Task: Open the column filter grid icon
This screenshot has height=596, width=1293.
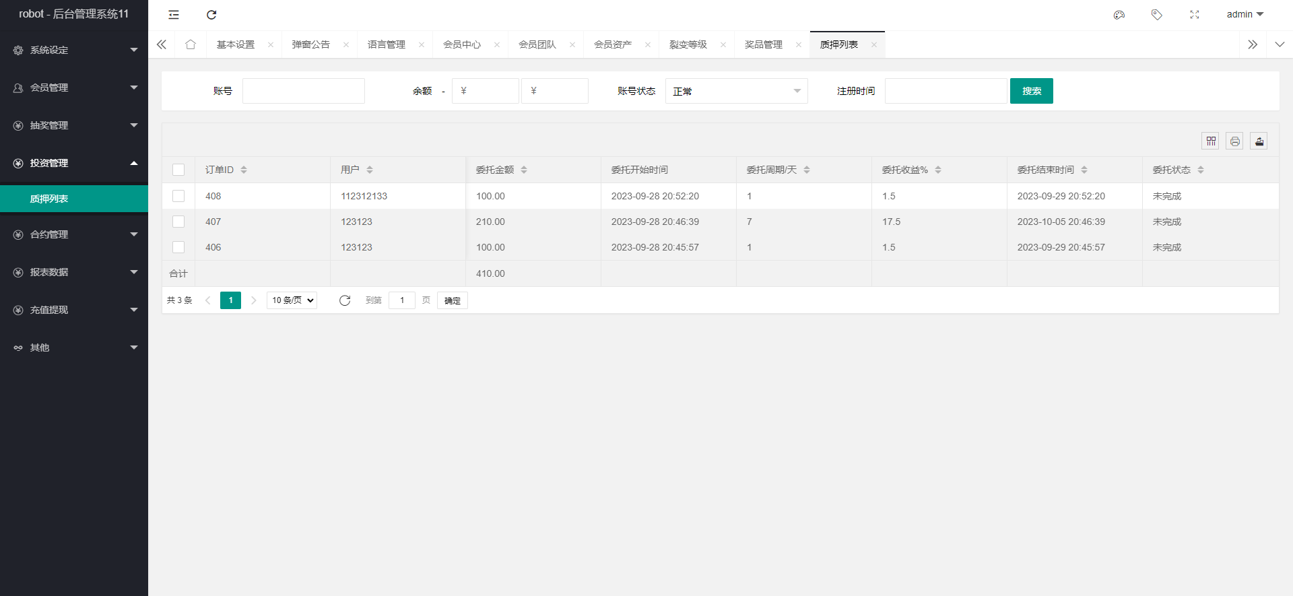Action: (x=1211, y=141)
